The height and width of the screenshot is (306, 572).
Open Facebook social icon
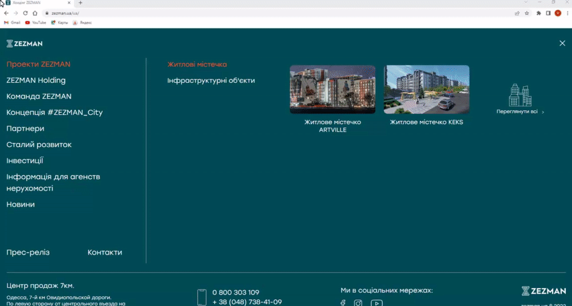(343, 303)
